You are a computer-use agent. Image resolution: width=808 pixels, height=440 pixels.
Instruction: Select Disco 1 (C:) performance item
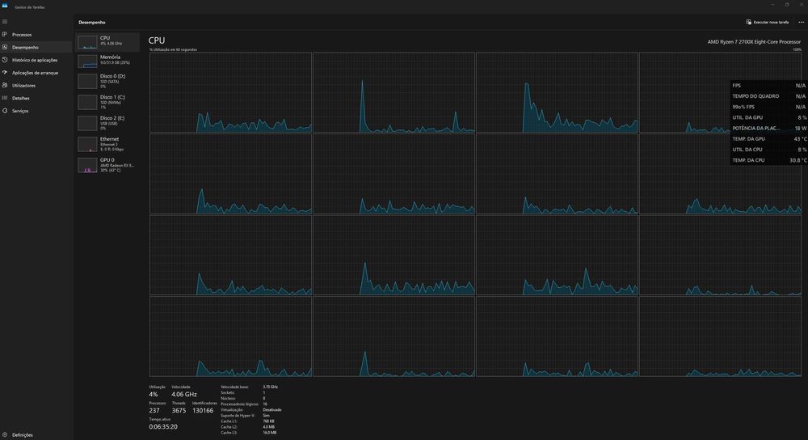107,102
